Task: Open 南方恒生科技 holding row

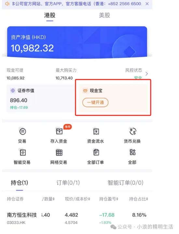Action: click(77, 218)
